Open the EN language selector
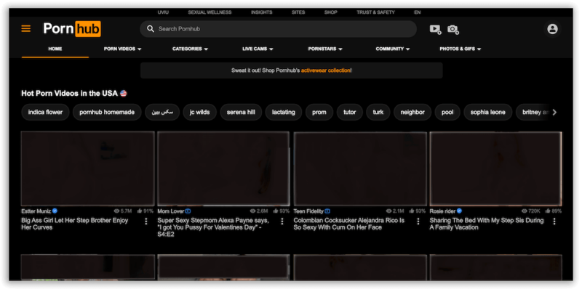The width and height of the screenshot is (582, 289). [417, 12]
